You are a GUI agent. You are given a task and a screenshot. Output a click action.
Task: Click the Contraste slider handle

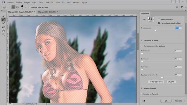pyautogui.click(x=142, y=69)
